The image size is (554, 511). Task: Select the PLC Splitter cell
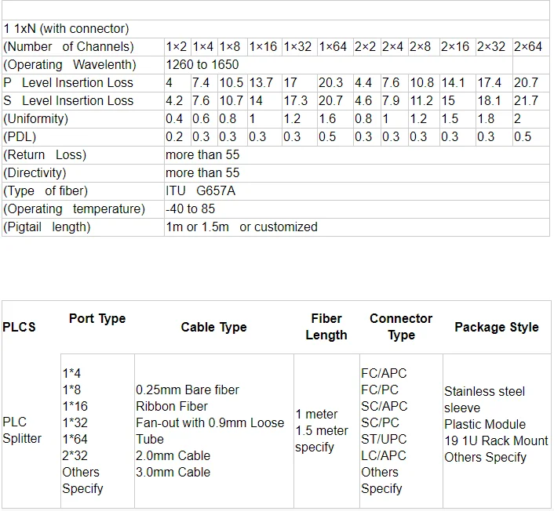[22, 430]
